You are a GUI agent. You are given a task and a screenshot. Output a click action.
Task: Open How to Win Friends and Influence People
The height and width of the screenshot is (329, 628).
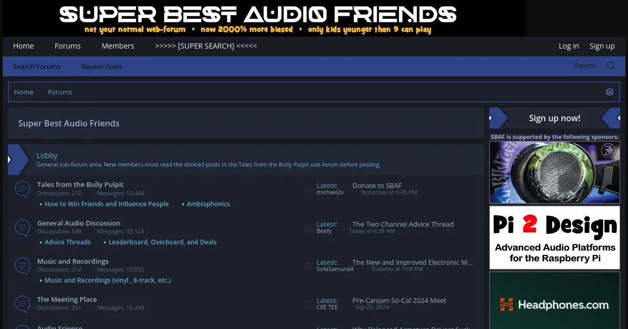[107, 204]
